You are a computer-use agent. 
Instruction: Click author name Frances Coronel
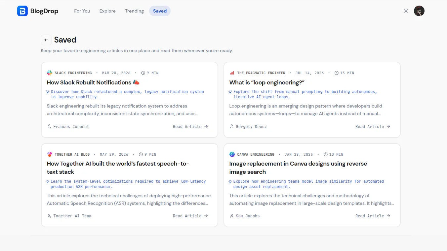coord(71,126)
